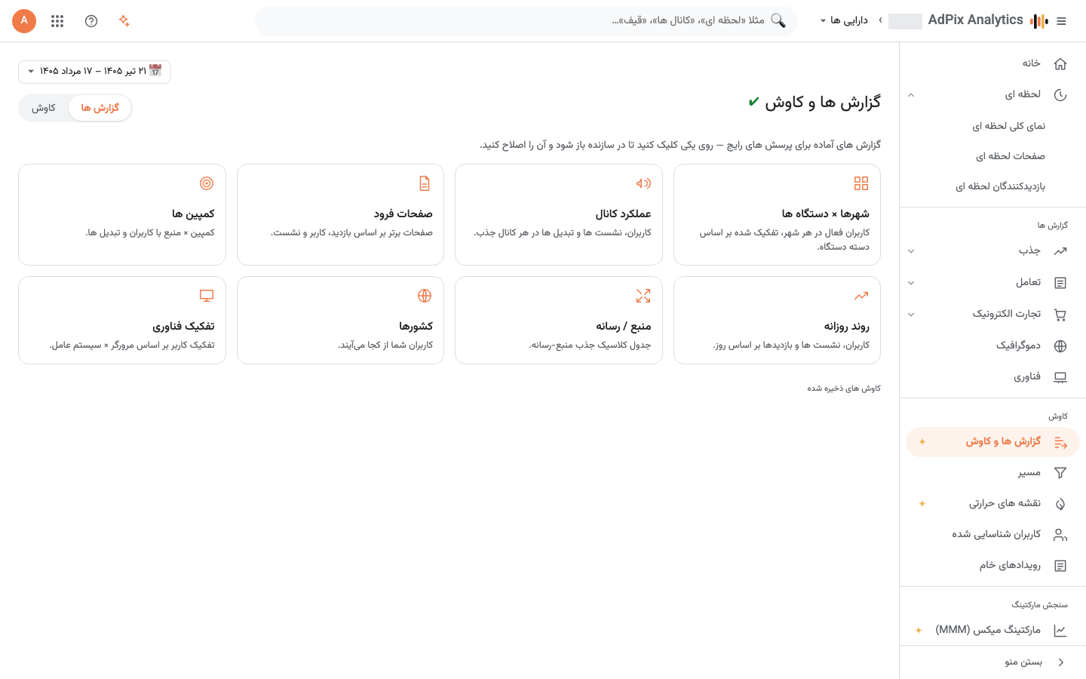Viewport: 1086px width, 679px height.
Task: Click the magnifier icon in the search bar
Action: coord(778,21)
